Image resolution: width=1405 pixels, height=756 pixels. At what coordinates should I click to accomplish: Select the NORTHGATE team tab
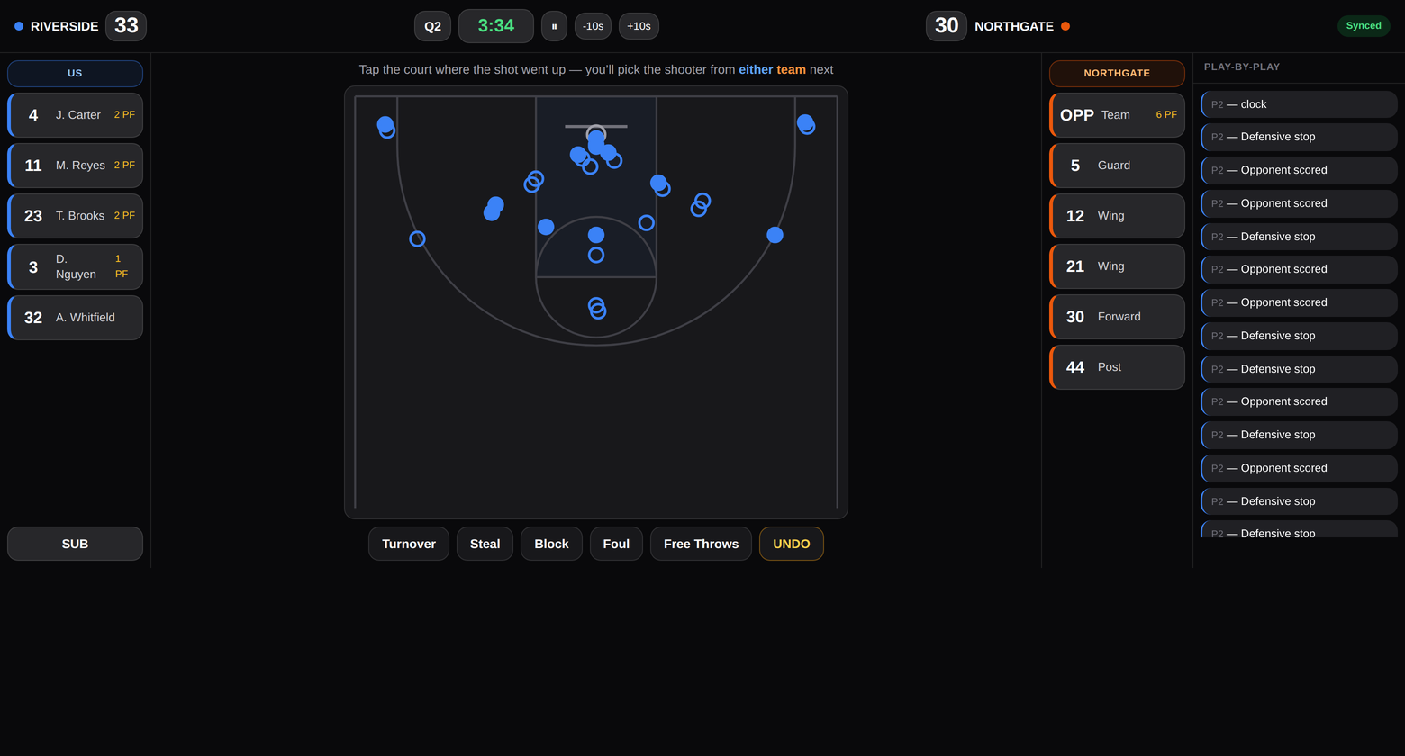(x=1117, y=74)
